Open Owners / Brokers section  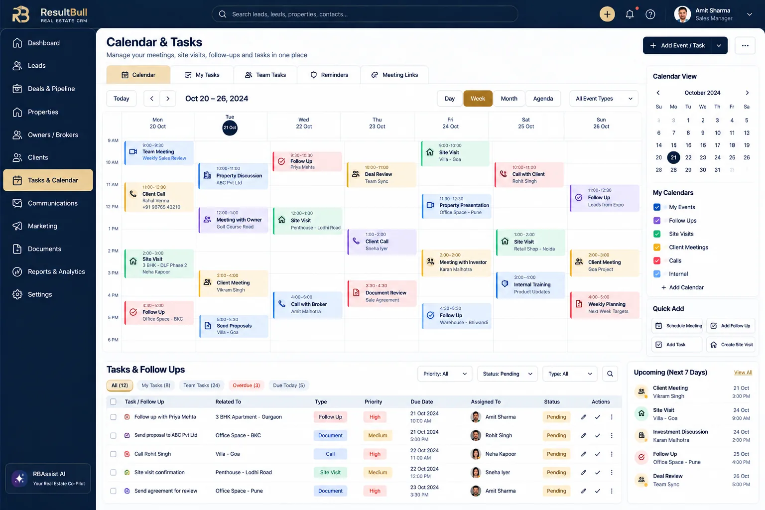tap(48, 134)
